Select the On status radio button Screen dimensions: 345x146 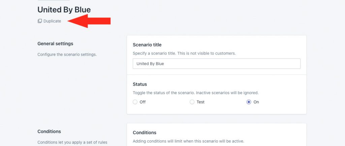tap(249, 102)
